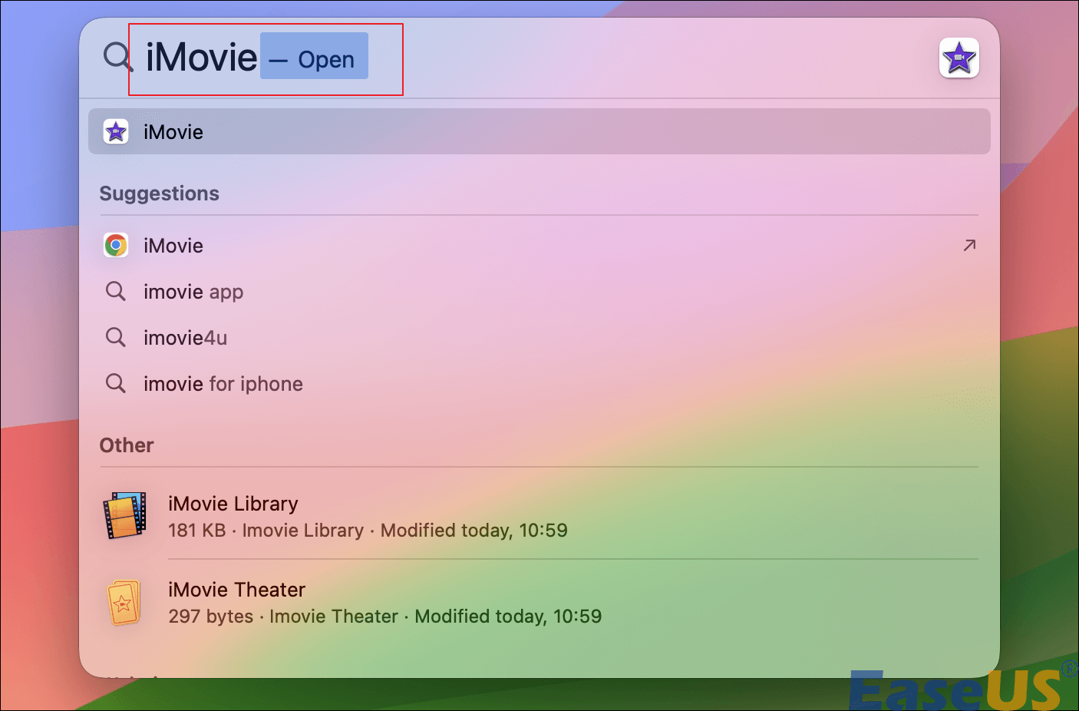Click the '297 bytes · Imovie Theater' detail text

pyautogui.click(x=283, y=617)
